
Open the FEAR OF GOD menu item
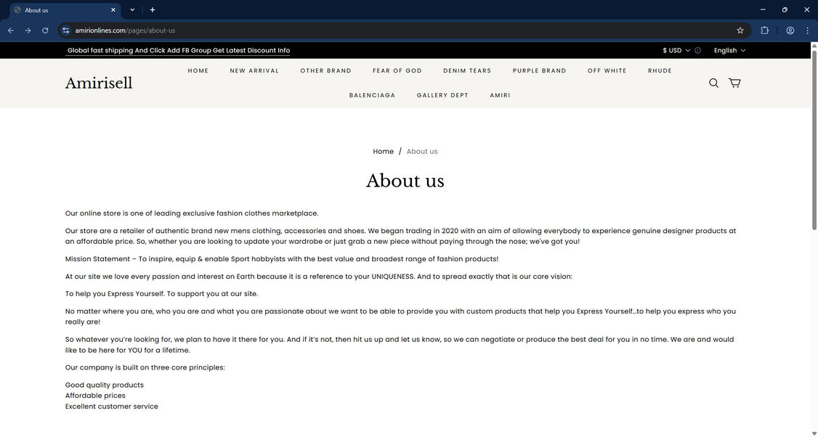pos(397,70)
